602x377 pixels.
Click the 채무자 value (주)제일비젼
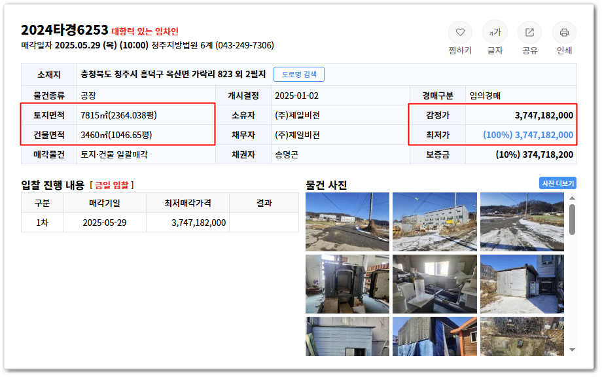(297, 135)
